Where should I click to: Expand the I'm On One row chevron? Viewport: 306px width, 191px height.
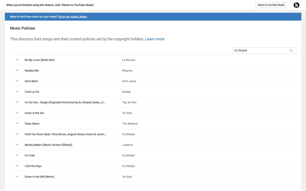coord(17,102)
